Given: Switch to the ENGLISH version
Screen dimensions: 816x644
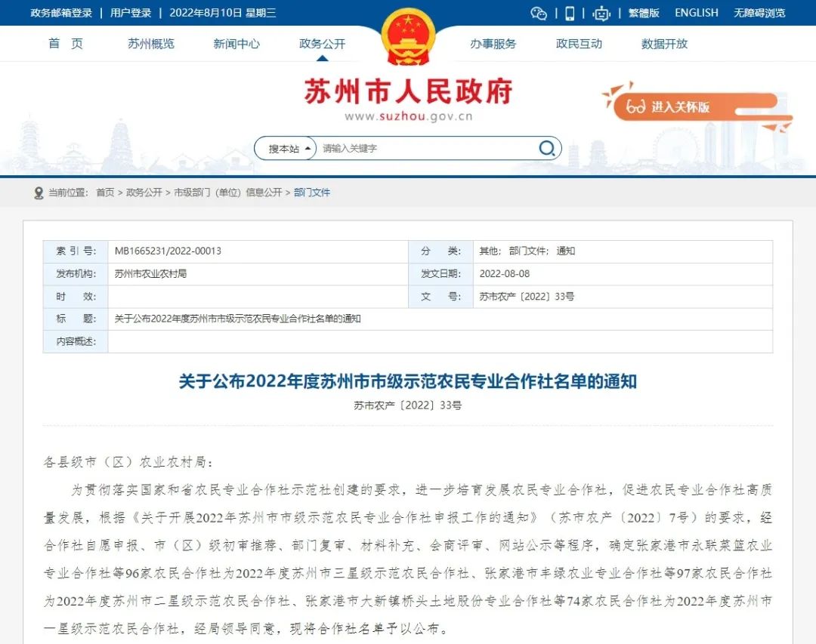Looking at the screenshot, I should pyautogui.click(x=697, y=13).
